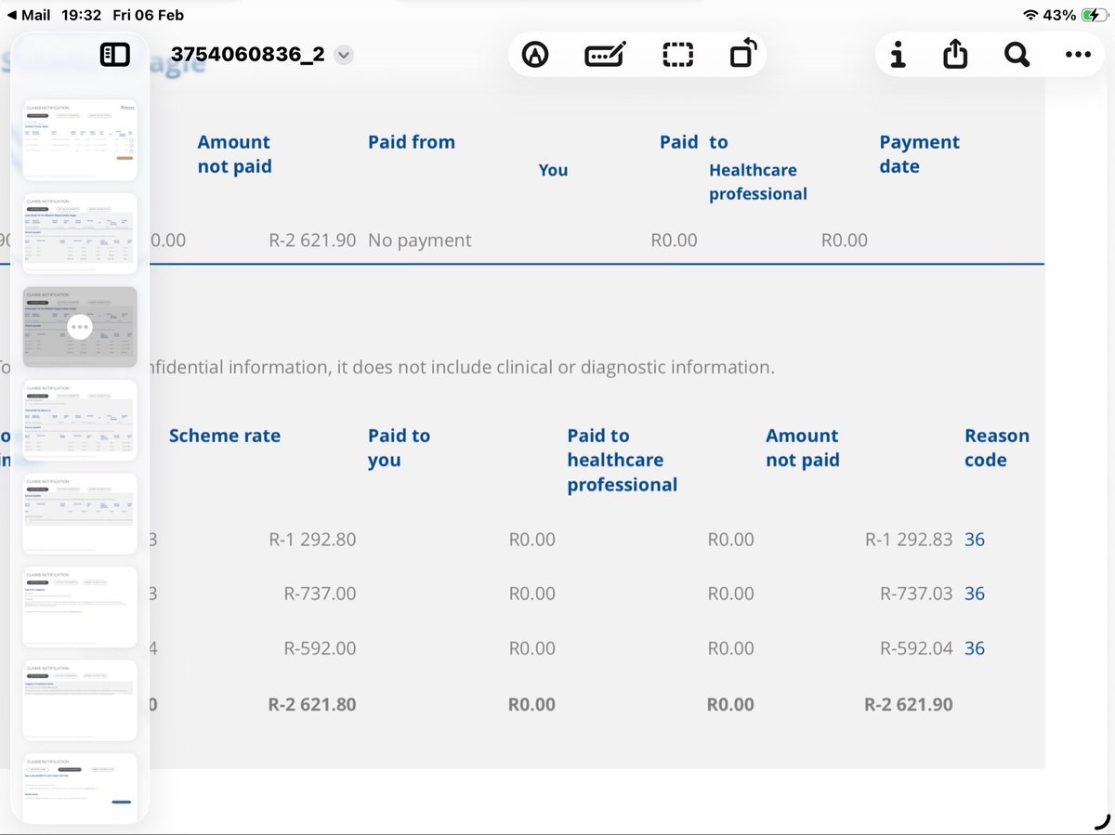Toggle the sidebar panel icon
This screenshot has height=835, width=1115.
coord(114,55)
